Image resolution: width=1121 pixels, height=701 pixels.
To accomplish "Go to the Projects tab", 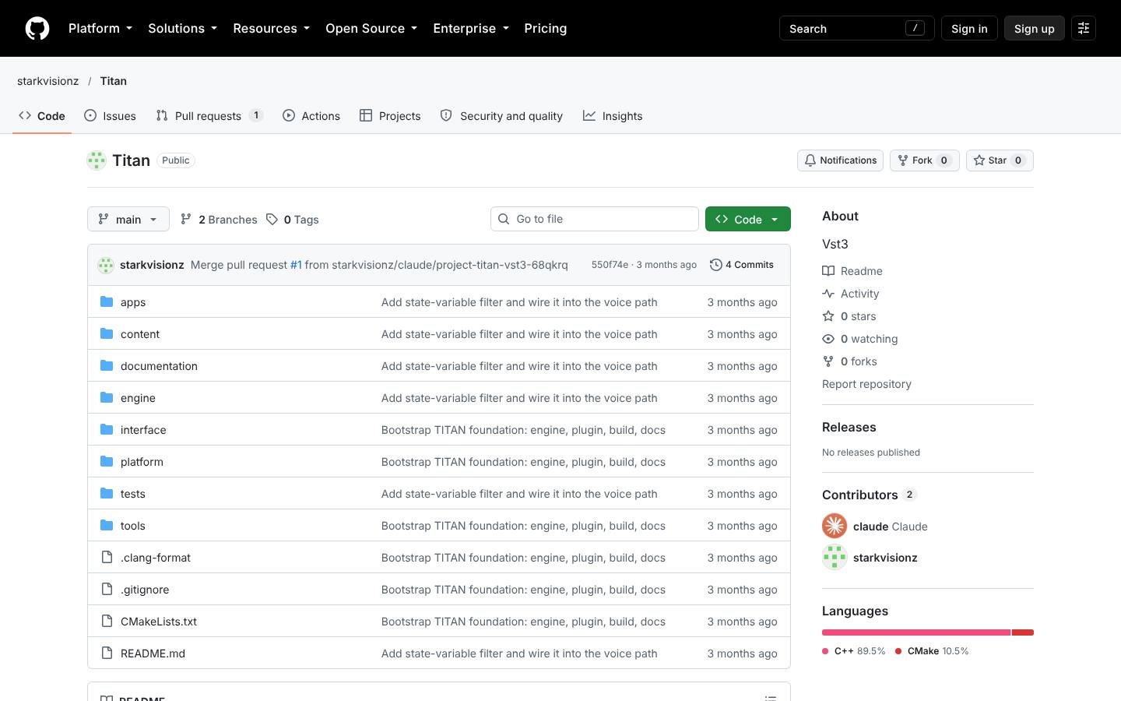I will pos(390,115).
